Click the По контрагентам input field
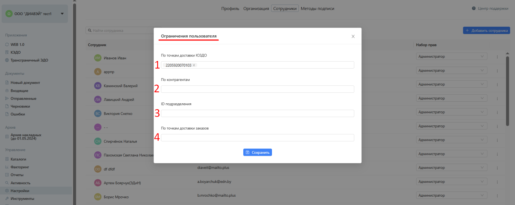 tap(257, 89)
